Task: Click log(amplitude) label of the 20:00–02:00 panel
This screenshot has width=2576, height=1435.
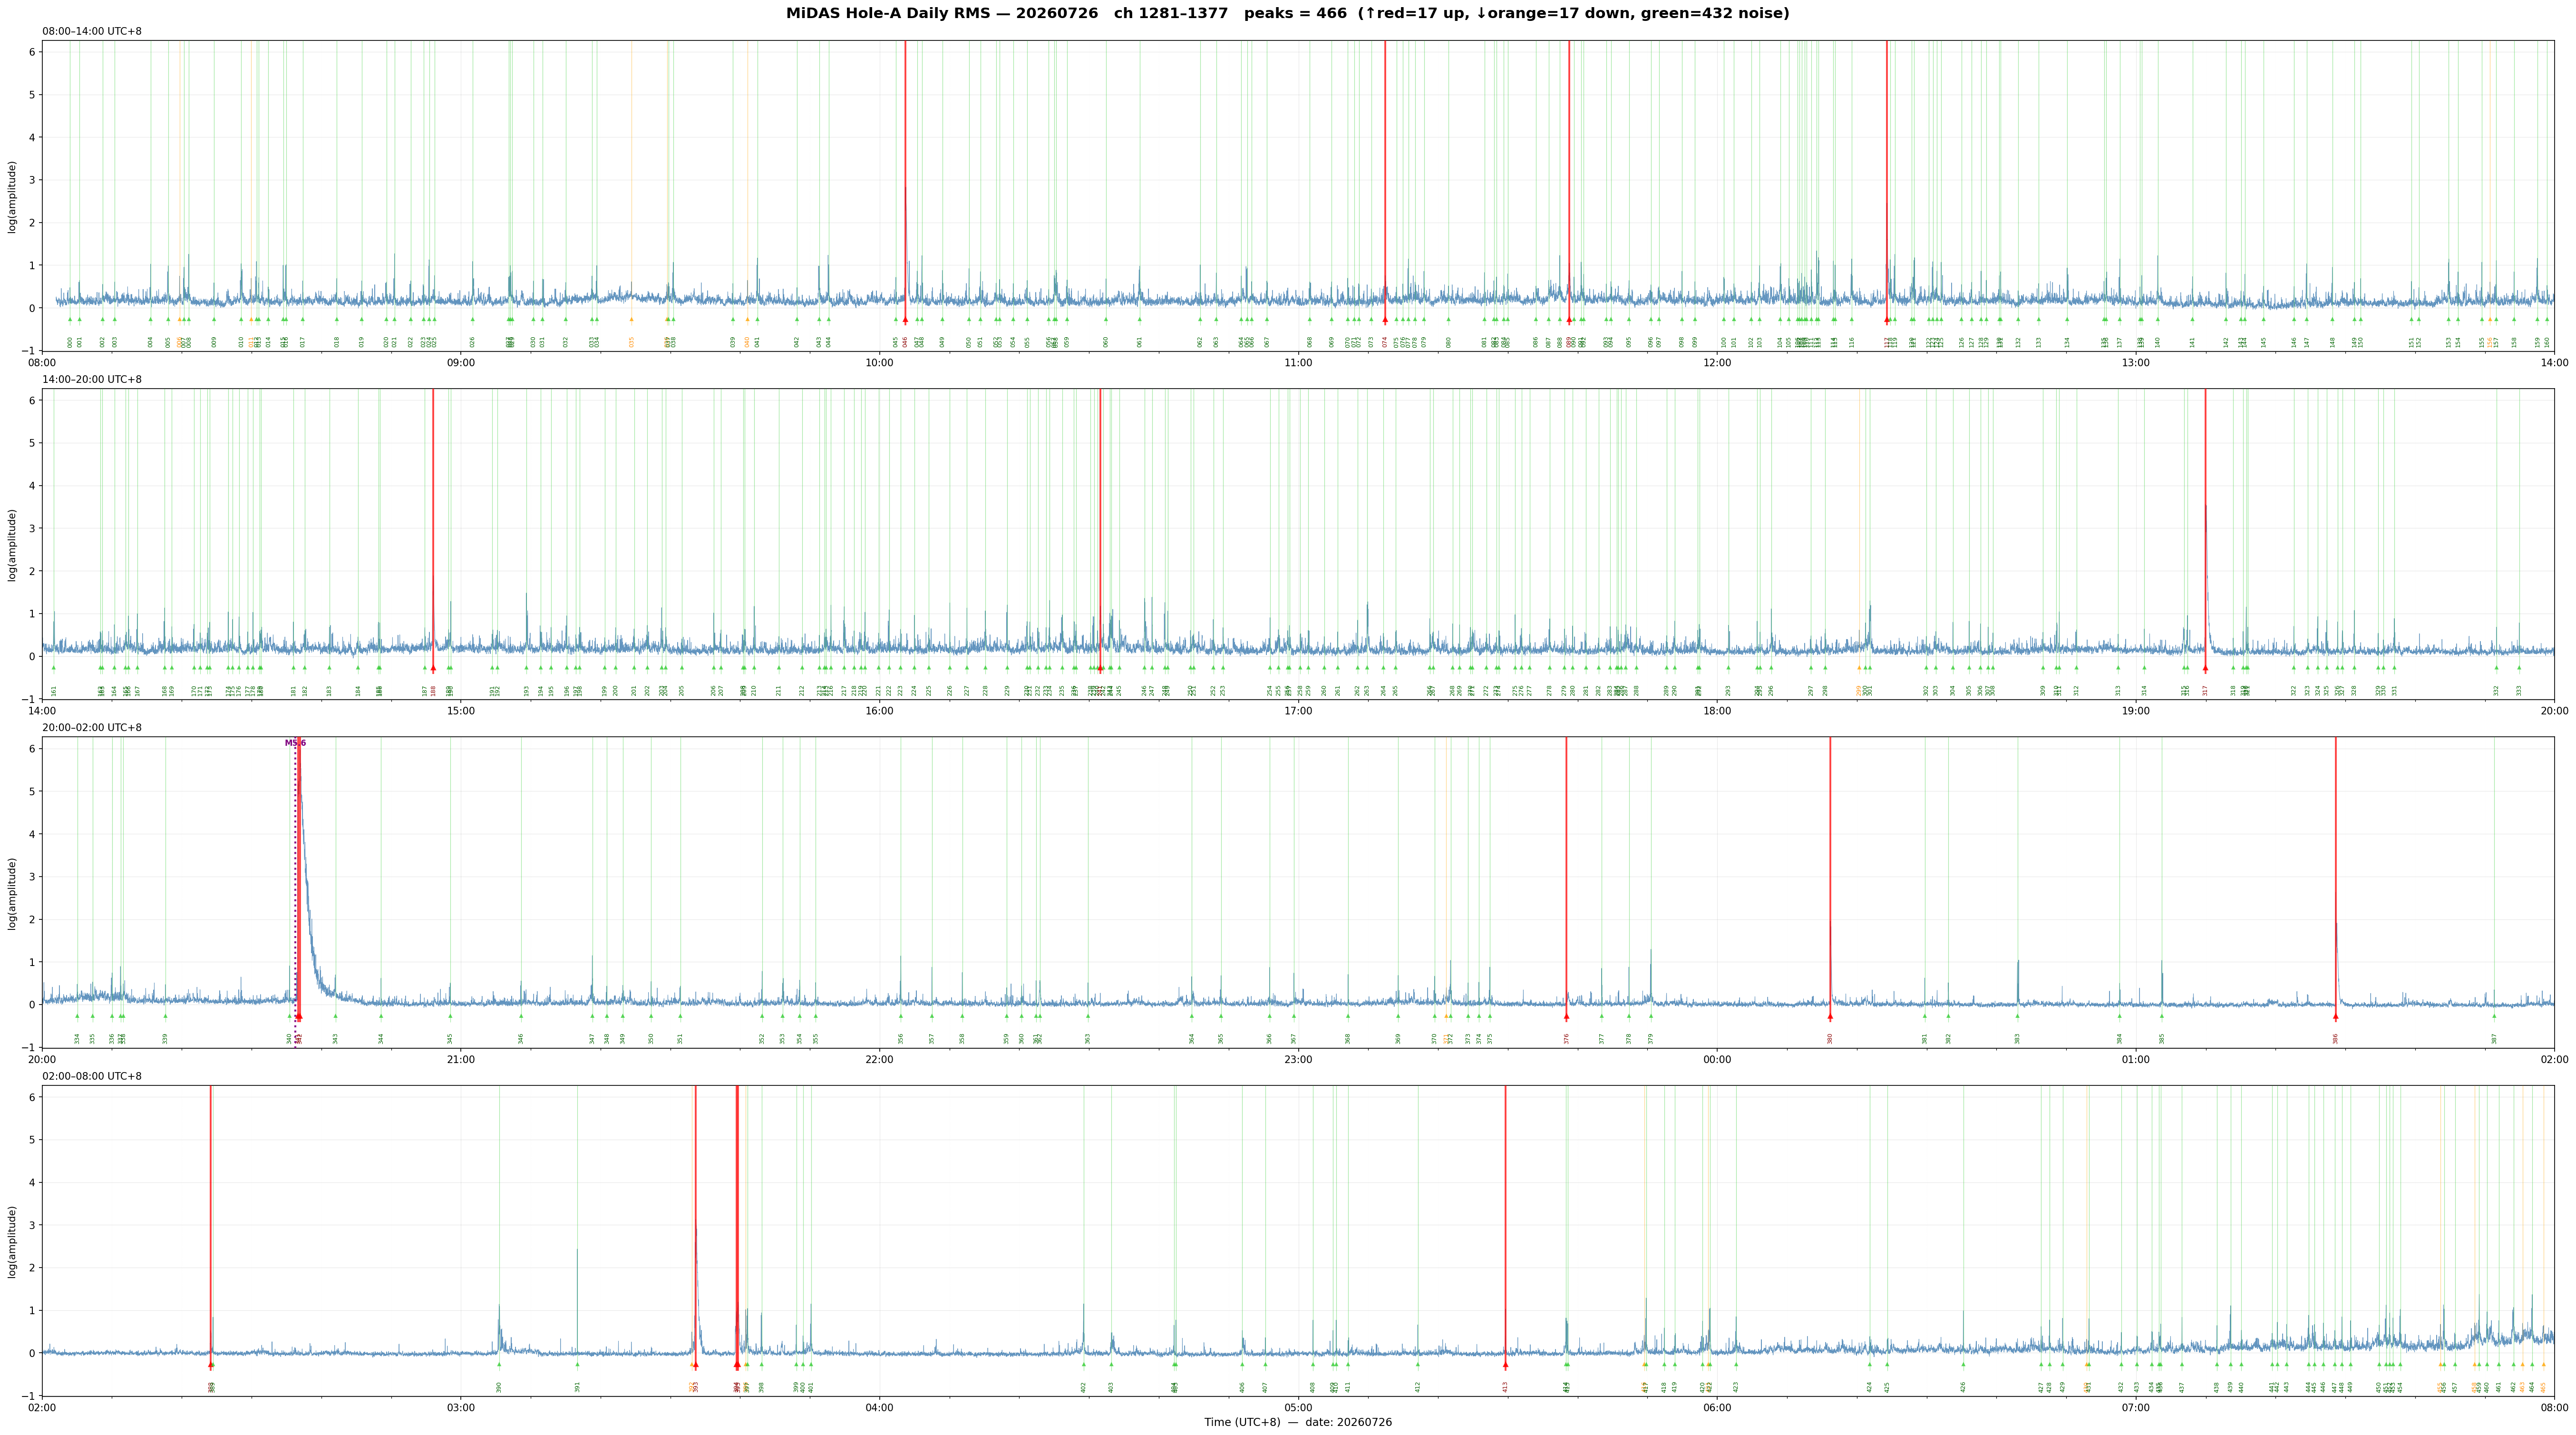Action: (x=13, y=893)
